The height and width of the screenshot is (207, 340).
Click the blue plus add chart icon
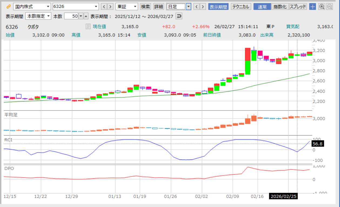(312, 7)
